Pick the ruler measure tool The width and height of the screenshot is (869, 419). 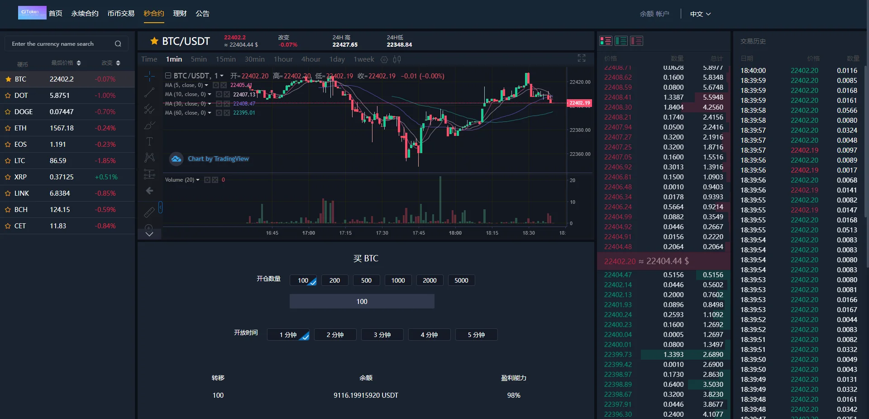(x=149, y=212)
